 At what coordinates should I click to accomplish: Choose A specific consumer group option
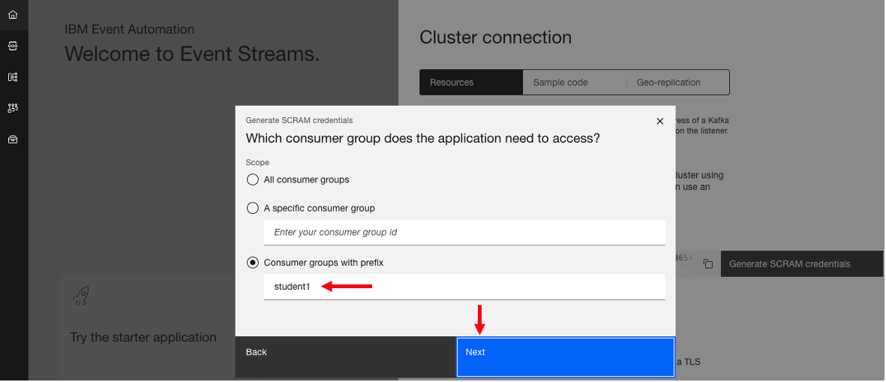(253, 208)
